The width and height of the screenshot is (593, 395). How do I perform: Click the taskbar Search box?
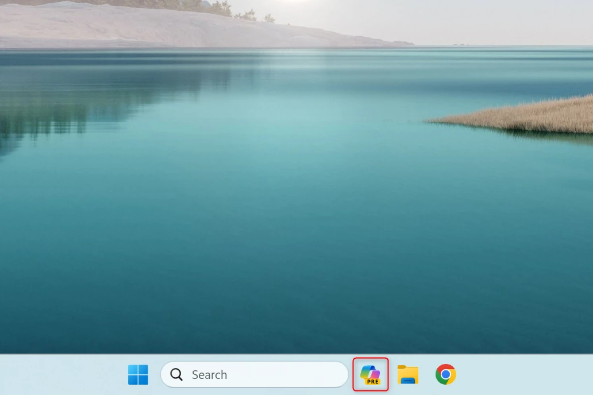point(254,374)
